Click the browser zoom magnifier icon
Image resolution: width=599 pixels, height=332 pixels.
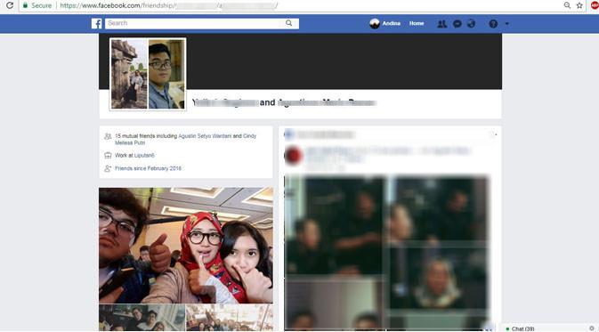pos(567,5)
